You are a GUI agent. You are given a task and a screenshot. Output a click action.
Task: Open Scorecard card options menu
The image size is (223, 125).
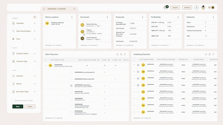pyautogui.click(x=107, y=17)
